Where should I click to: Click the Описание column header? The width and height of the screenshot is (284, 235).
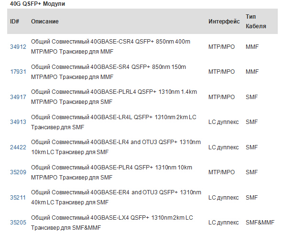45,22
